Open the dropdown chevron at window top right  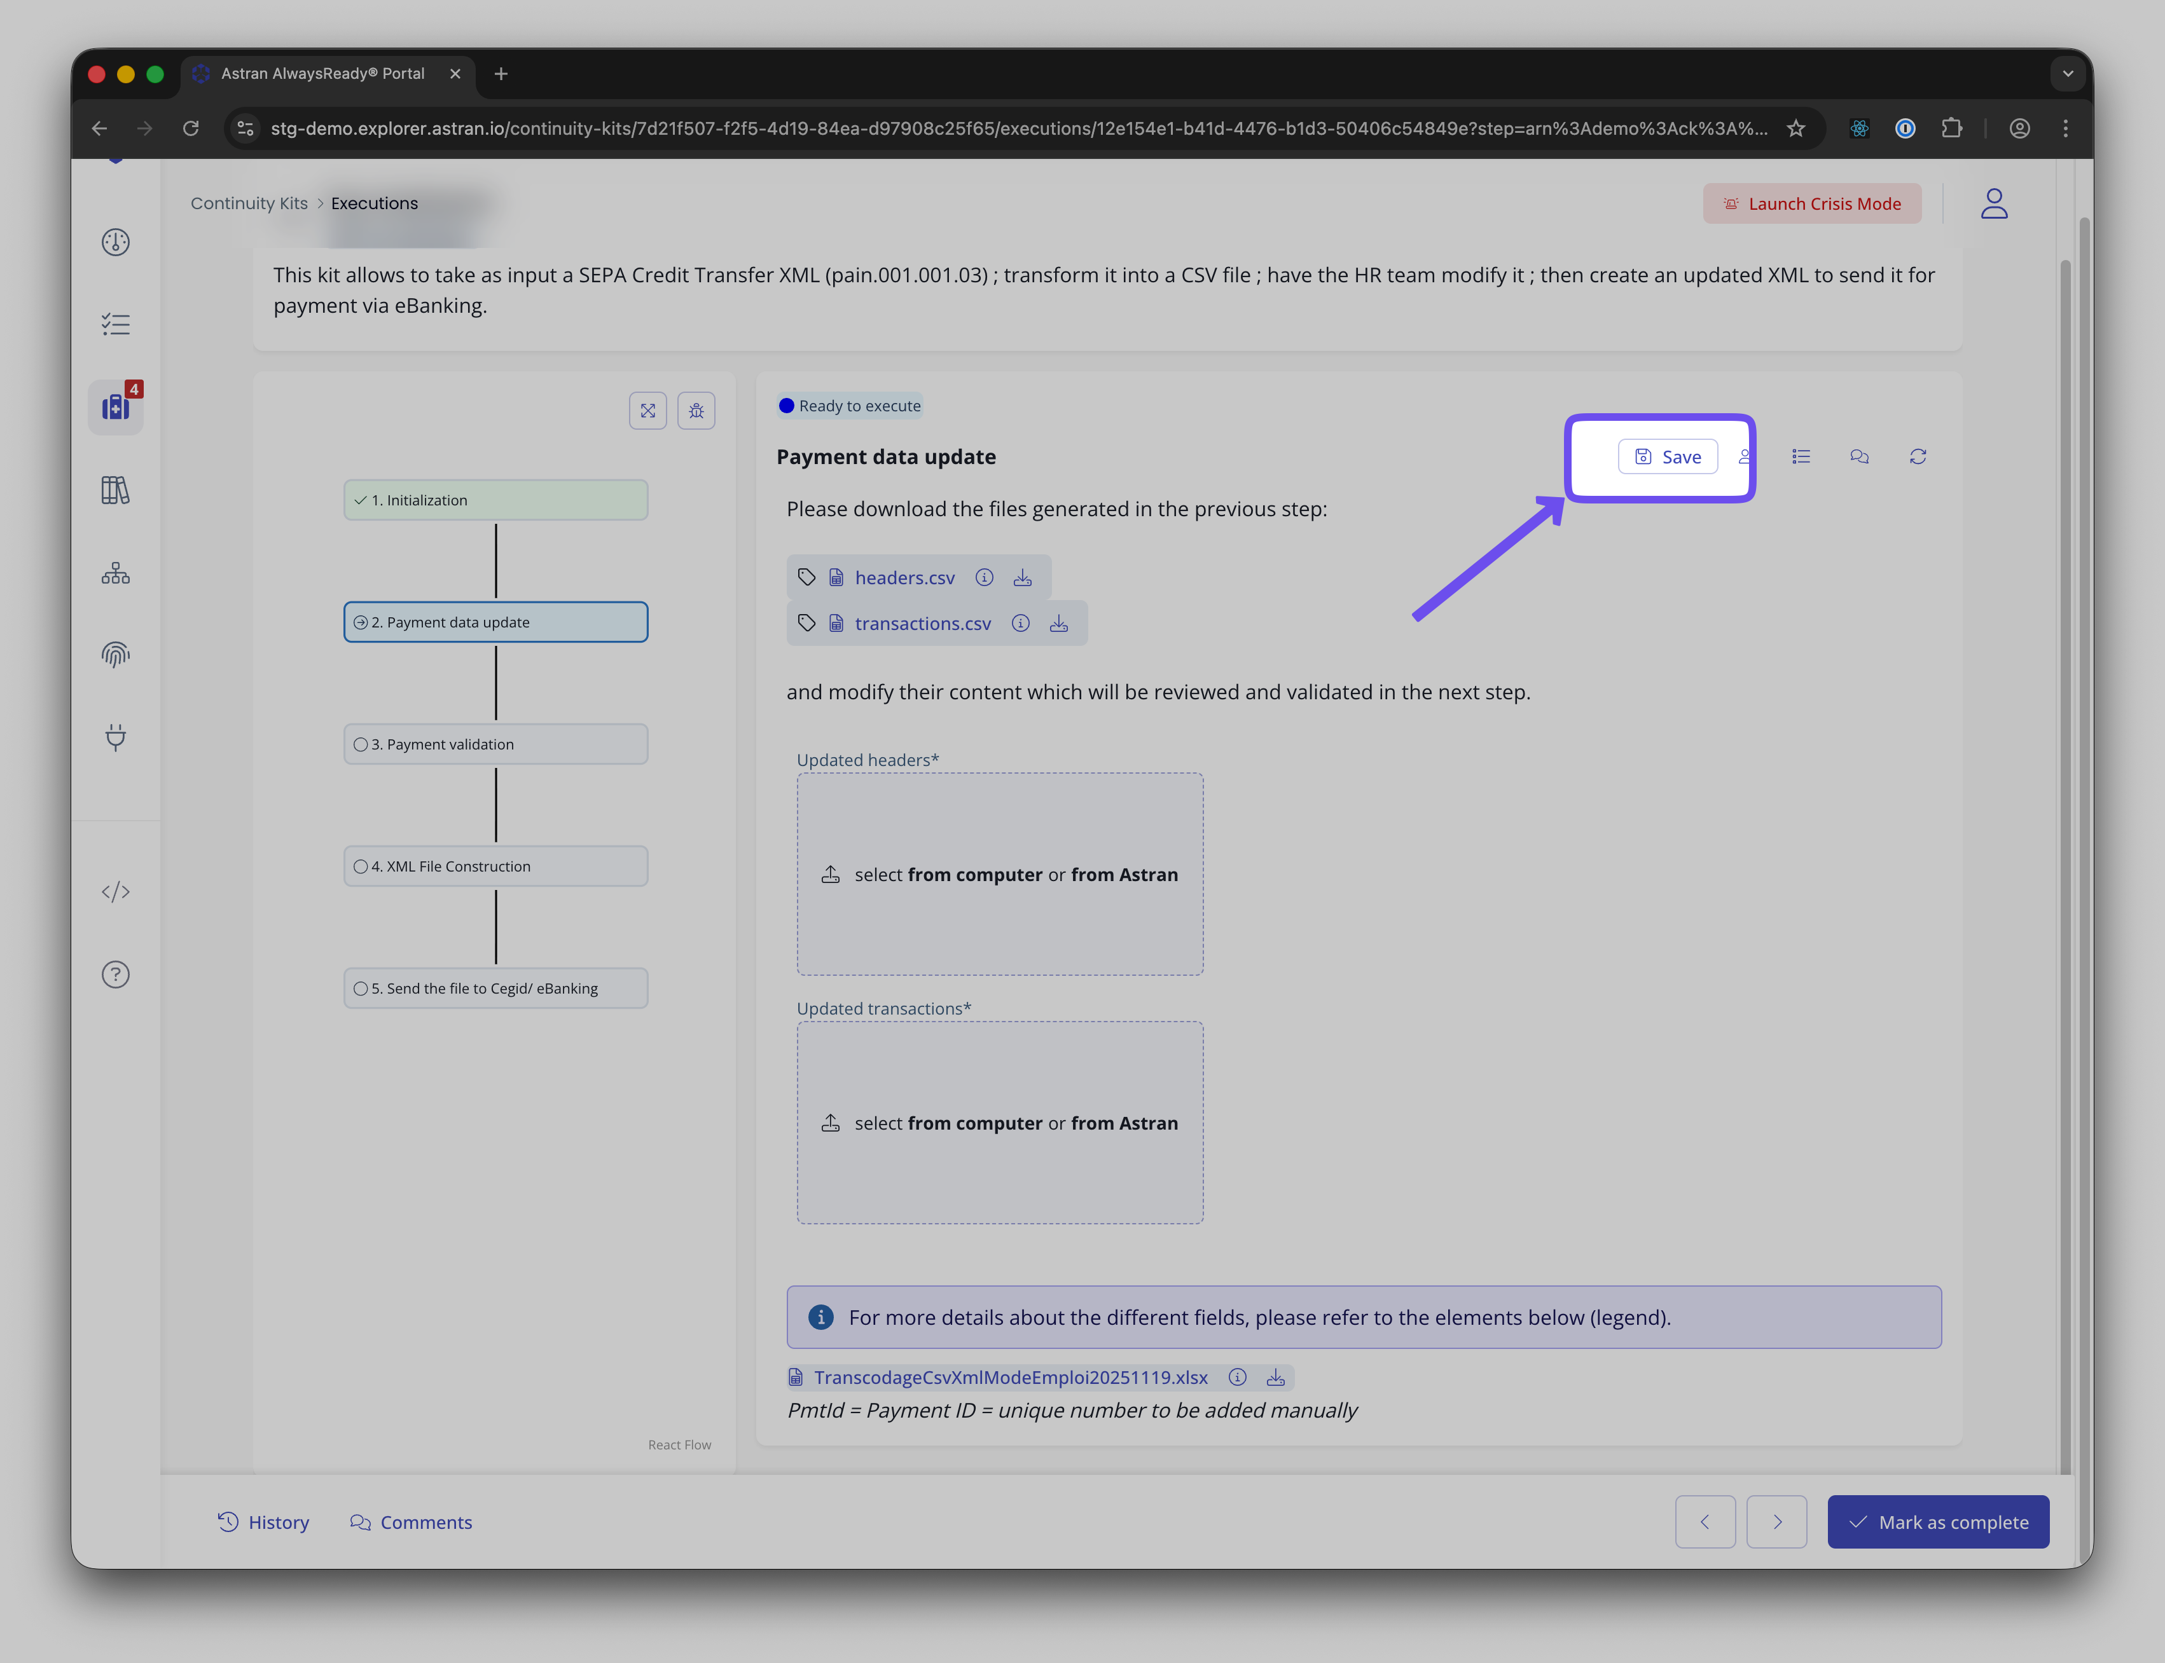(x=2067, y=73)
